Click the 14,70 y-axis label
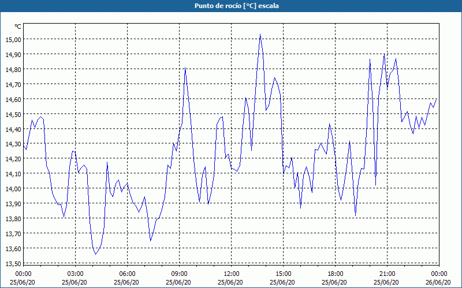Viewport: 462px width, 288px height. (13, 84)
